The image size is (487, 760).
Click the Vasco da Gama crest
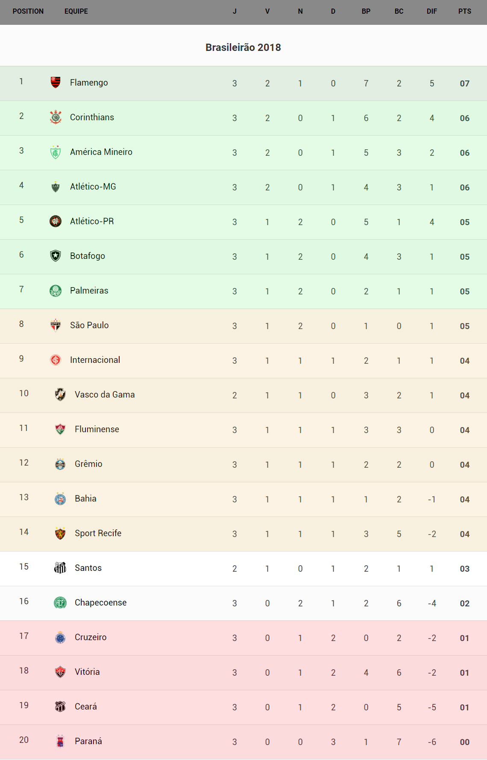pyautogui.click(x=60, y=394)
